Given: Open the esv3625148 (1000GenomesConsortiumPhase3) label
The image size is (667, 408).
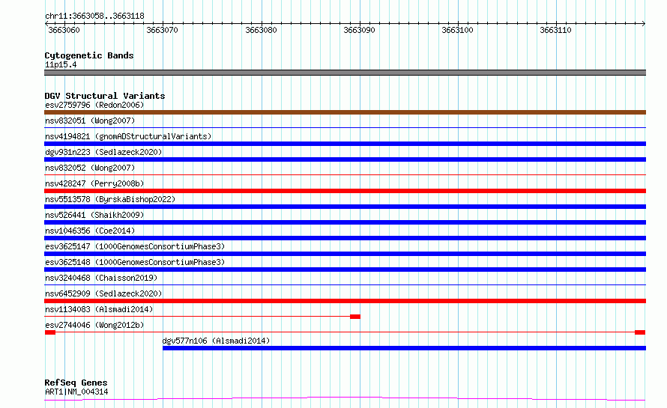Looking at the screenshot, I should 135,262.
